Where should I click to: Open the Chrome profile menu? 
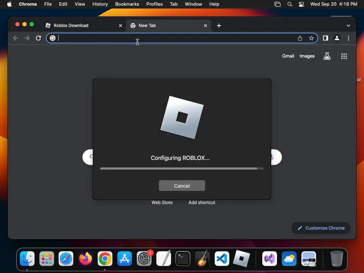pos(337,38)
